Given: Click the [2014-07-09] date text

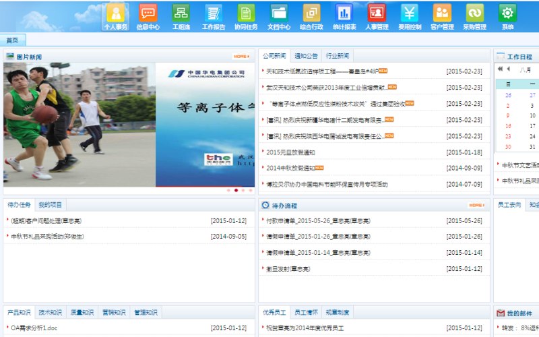Looking at the screenshot, I should click(x=464, y=184).
